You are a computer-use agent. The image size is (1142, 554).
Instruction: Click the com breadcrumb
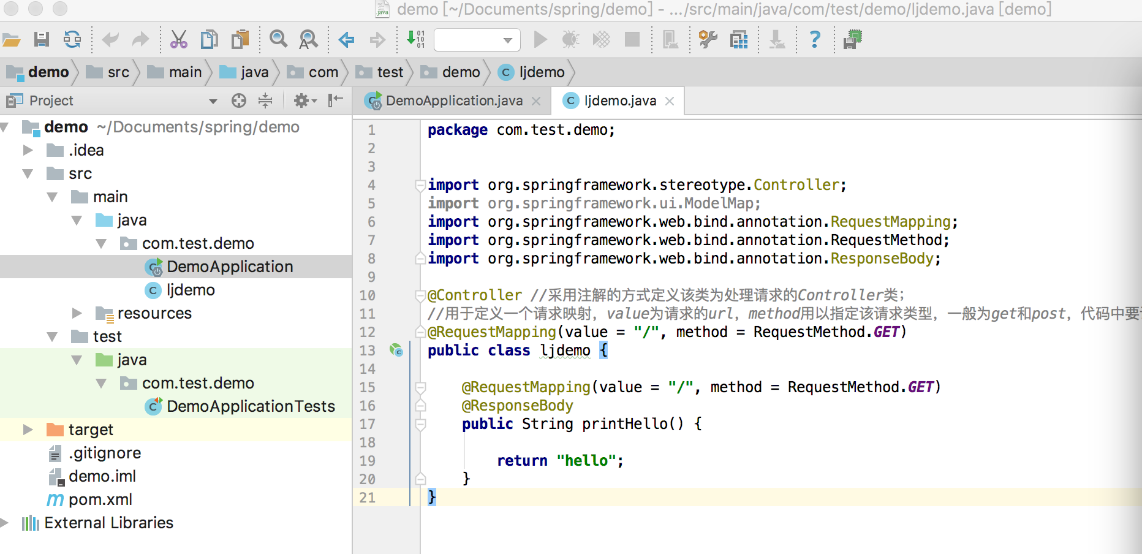click(x=312, y=72)
